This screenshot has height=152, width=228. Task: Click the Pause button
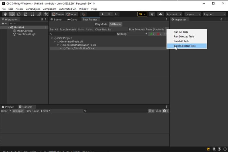point(109,14)
